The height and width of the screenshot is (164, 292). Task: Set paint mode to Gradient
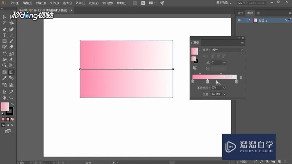8,119
